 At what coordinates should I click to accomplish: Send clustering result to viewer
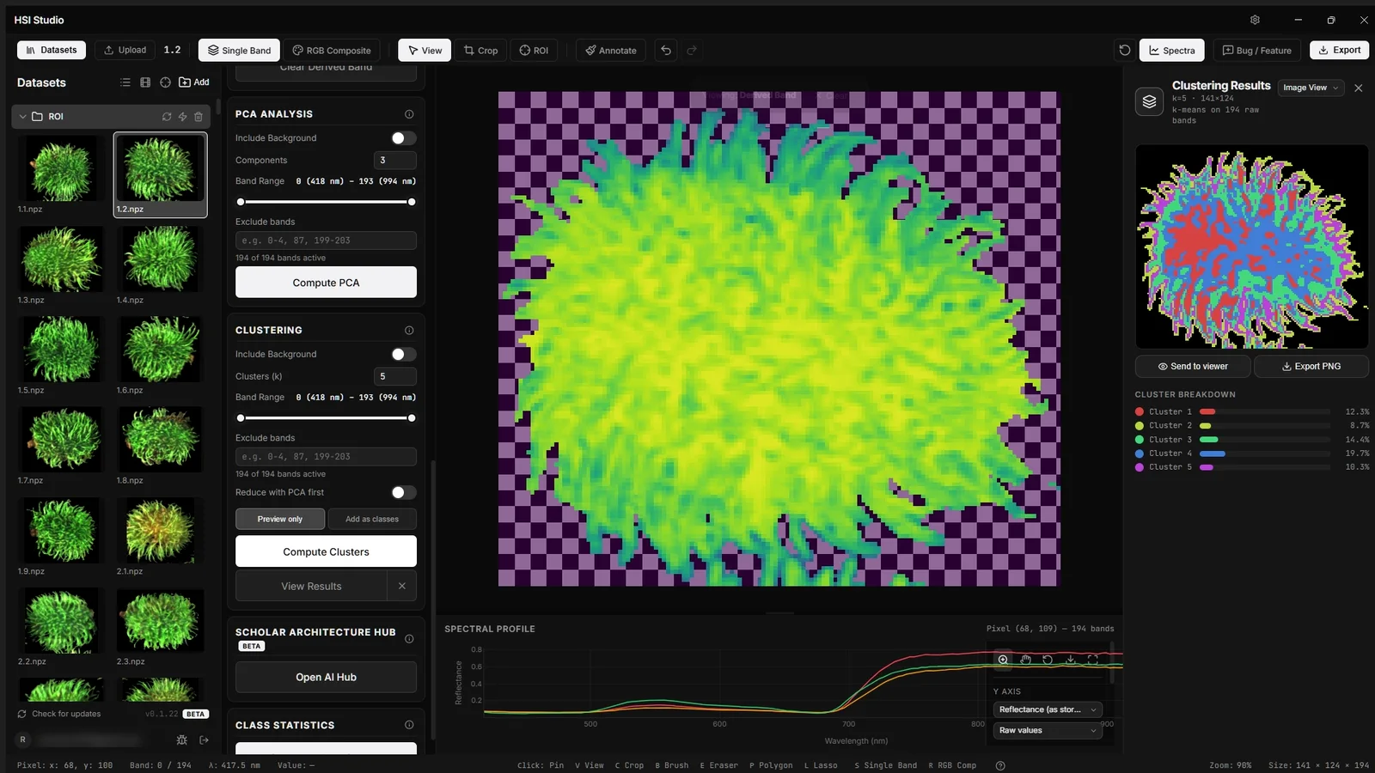point(1193,366)
